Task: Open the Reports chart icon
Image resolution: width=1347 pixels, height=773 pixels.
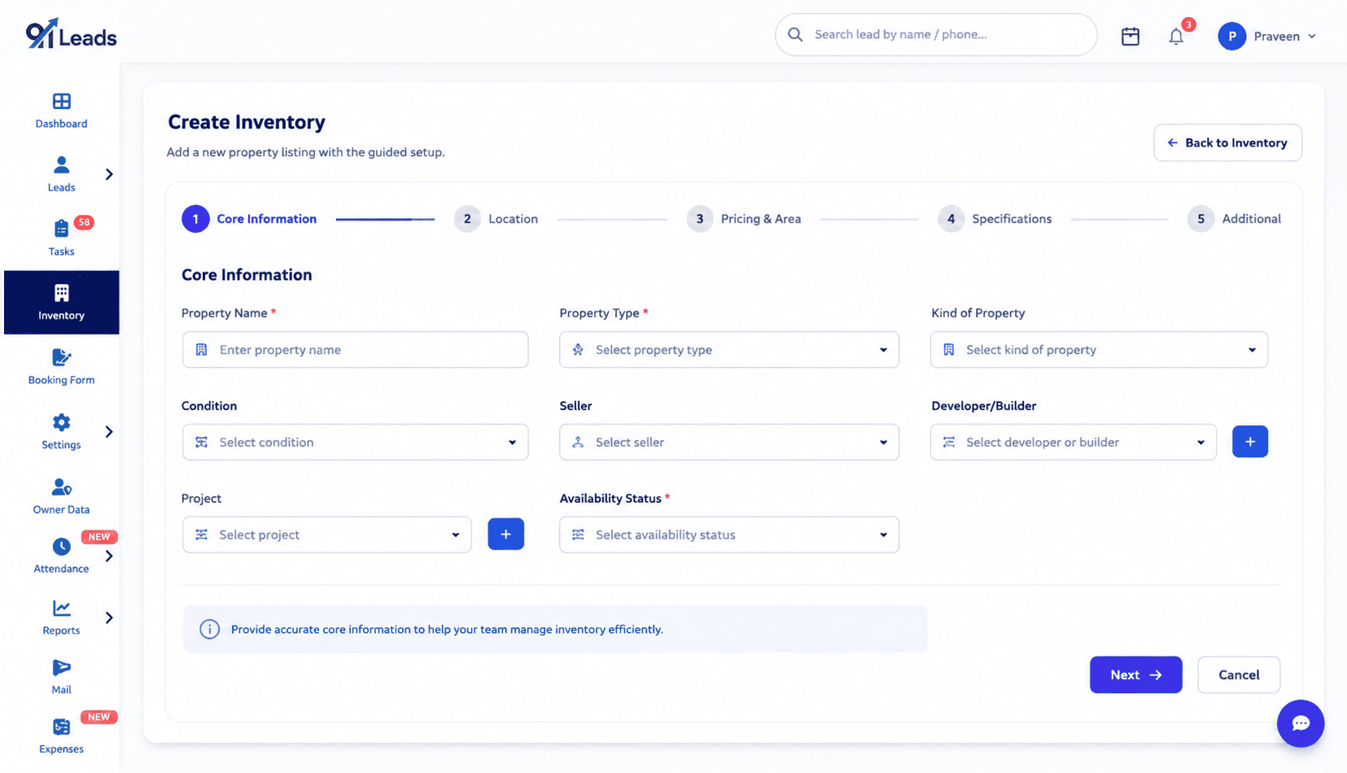Action: pos(61,608)
